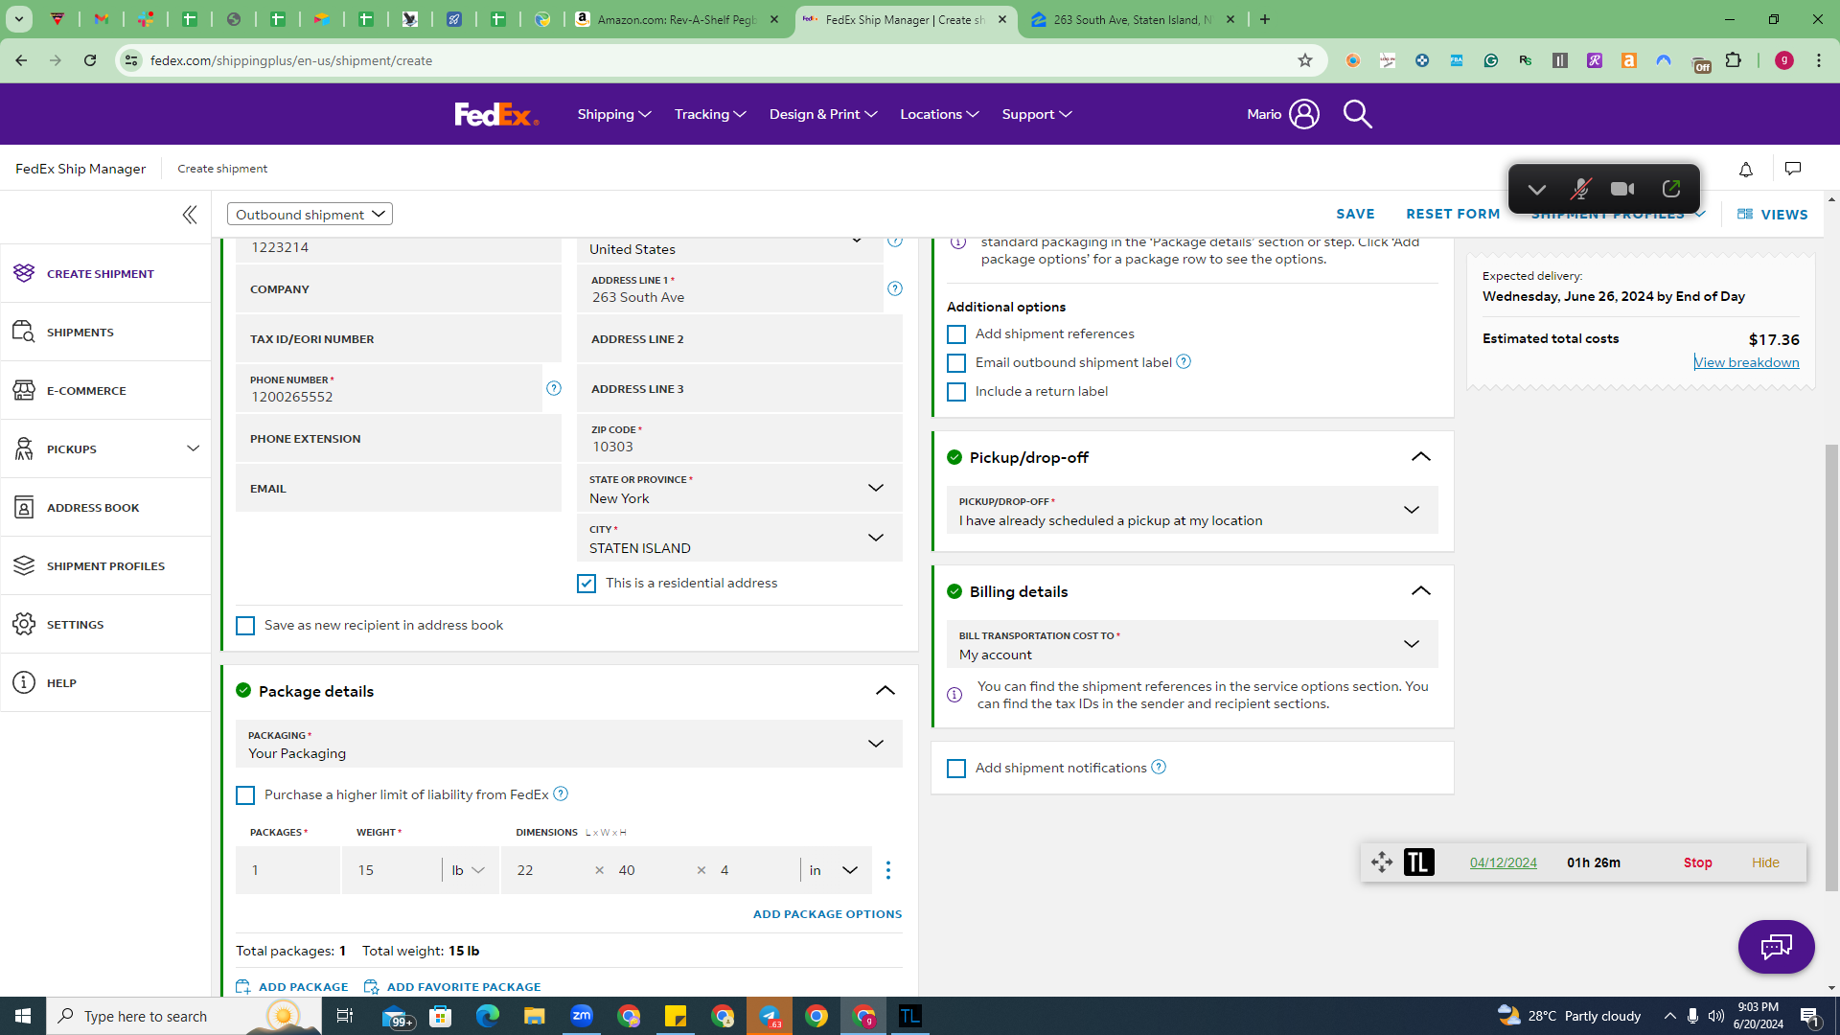The image size is (1840, 1035).
Task: Open Design & Print menu
Action: [823, 114]
